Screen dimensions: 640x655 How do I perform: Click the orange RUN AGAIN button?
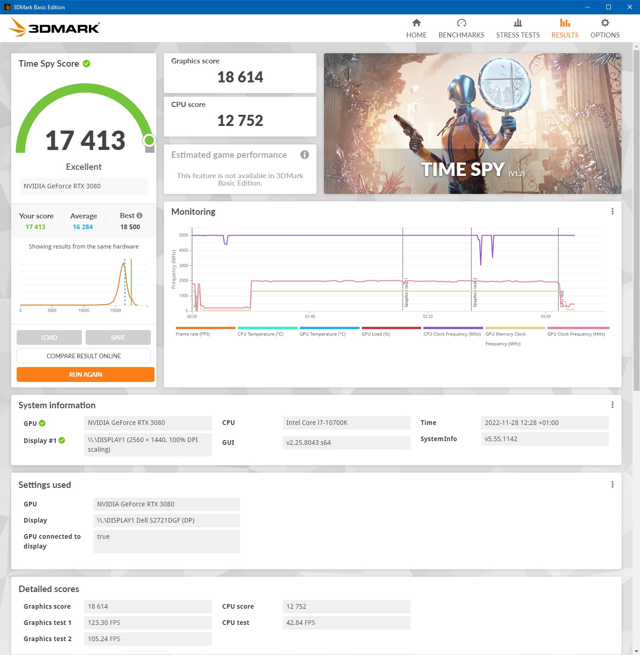86,374
